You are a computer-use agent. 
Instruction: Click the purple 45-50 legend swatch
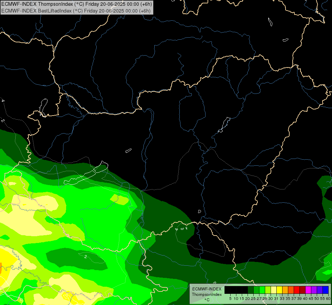tap(314, 290)
